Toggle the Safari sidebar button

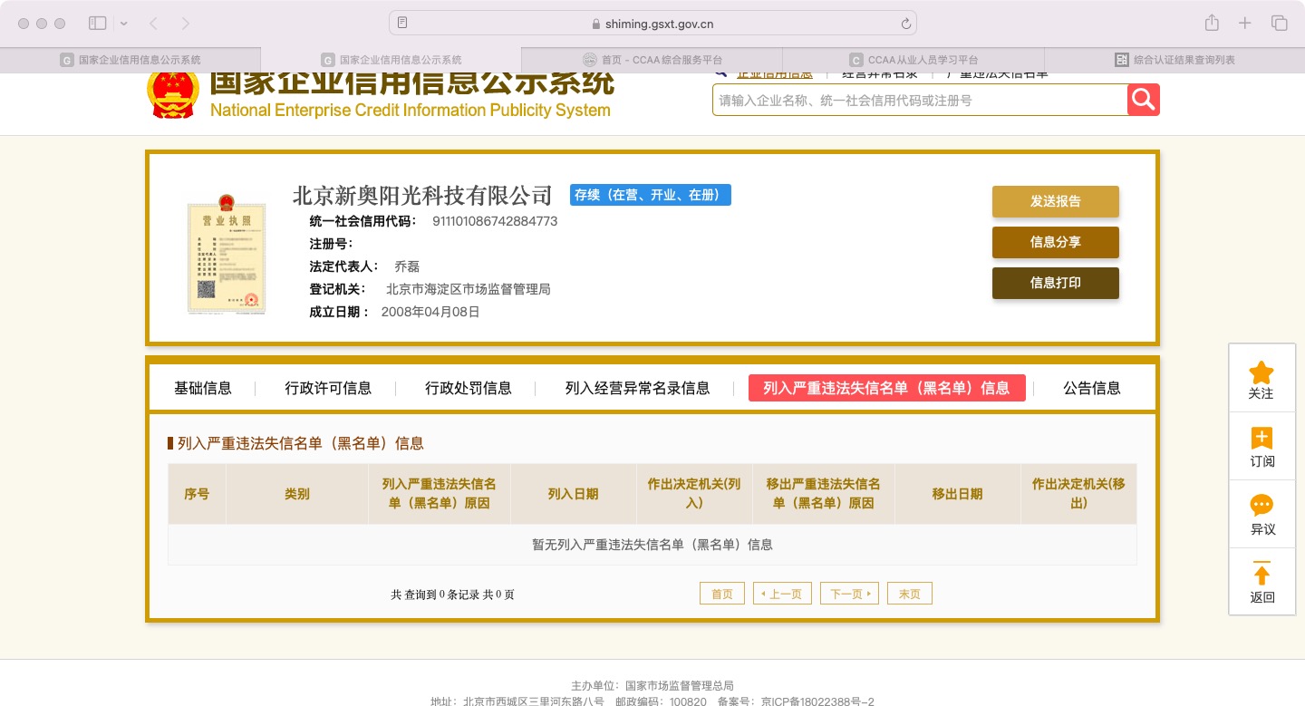point(98,23)
